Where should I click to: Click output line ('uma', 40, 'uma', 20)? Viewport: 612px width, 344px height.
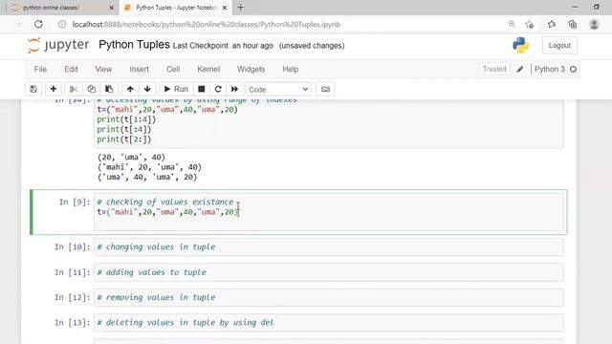[147, 177]
